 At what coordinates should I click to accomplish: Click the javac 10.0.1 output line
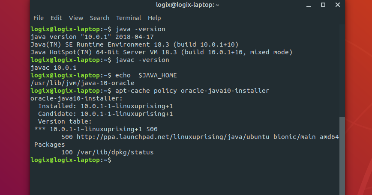point(54,68)
